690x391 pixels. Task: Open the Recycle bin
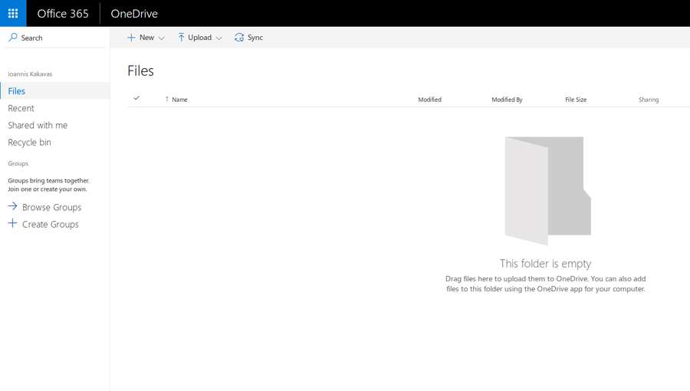point(29,142)
